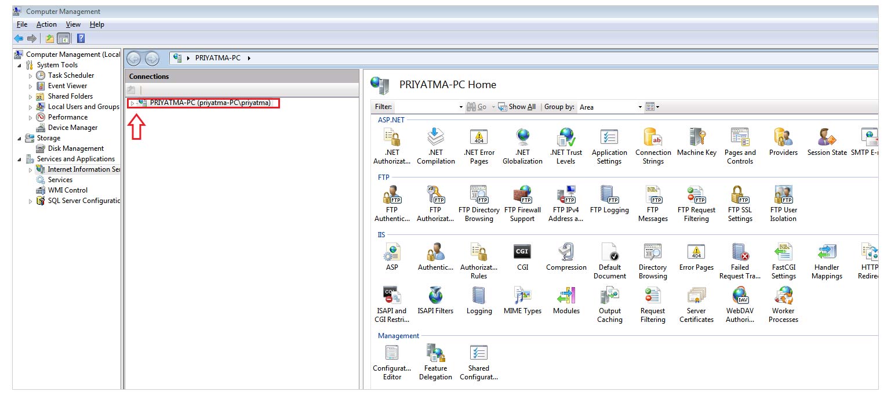Open the Session State feature
This screenshot has height=395, width=891.
click(827, 142)
